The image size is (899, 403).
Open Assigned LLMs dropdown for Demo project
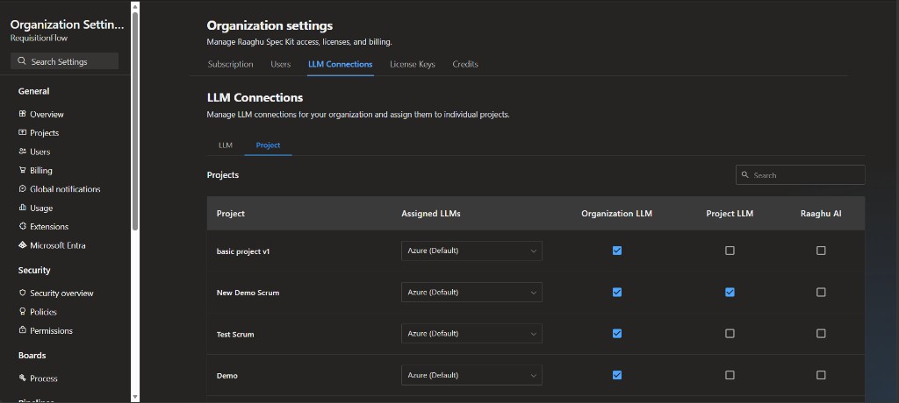[471, 375]
